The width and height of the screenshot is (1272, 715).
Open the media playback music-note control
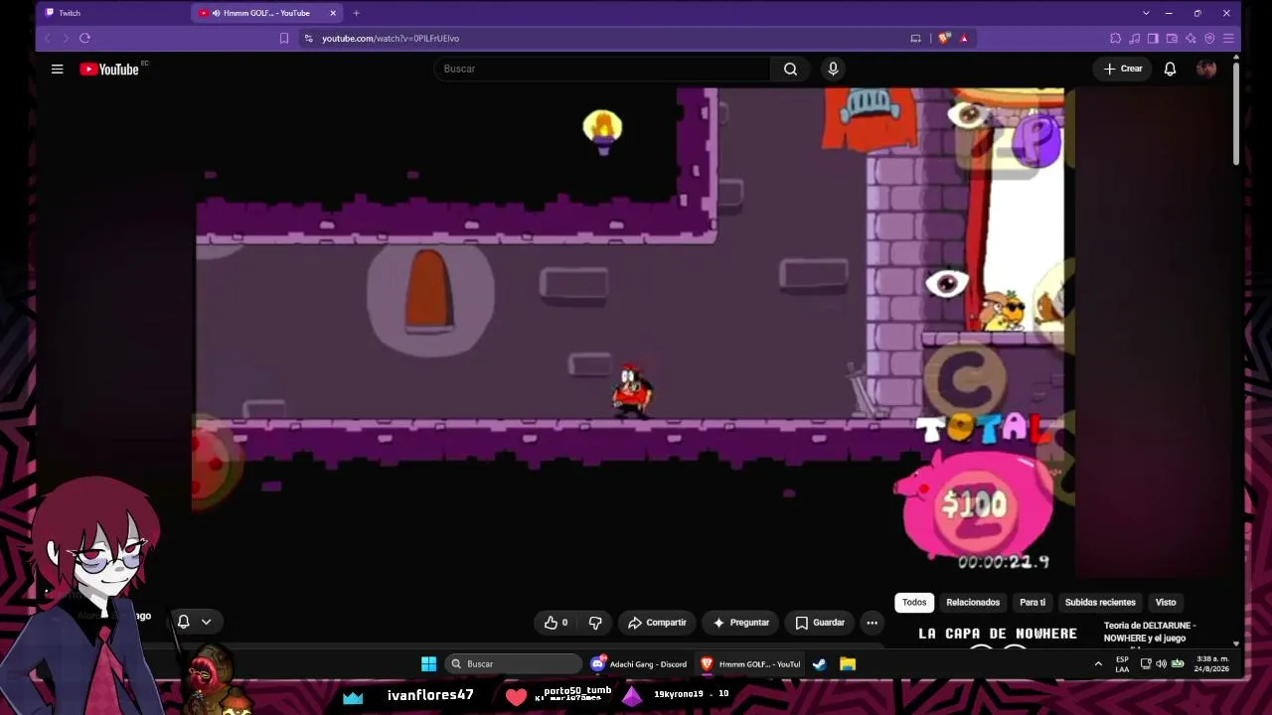pos(1134,38)
